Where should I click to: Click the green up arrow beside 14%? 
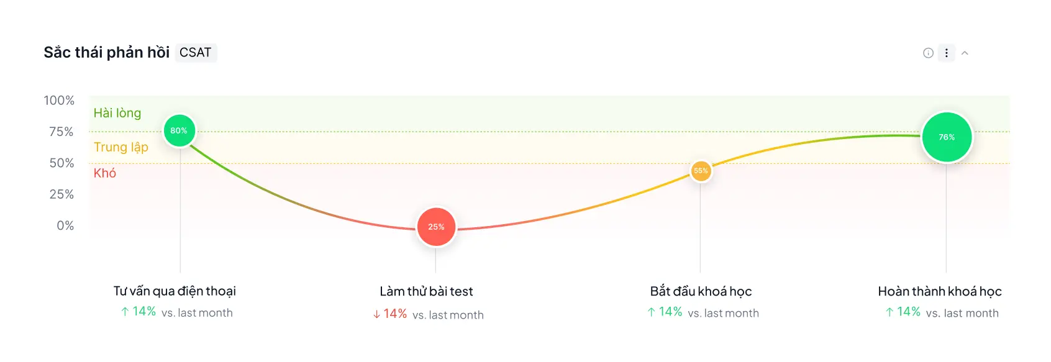tap(124, 312)
